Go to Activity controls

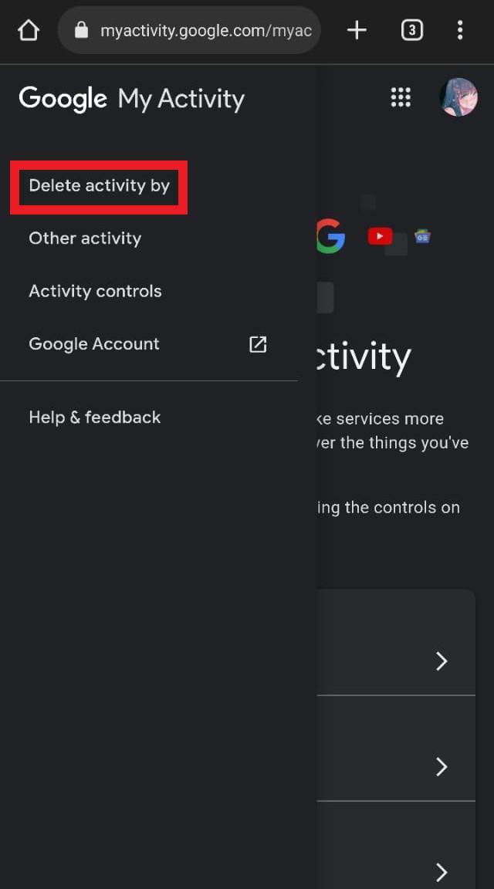pyautogui.click(x=95, y=292)
